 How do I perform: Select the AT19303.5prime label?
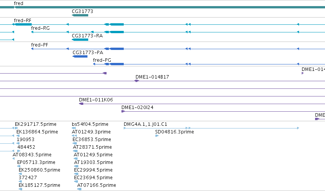coord(94,162)
